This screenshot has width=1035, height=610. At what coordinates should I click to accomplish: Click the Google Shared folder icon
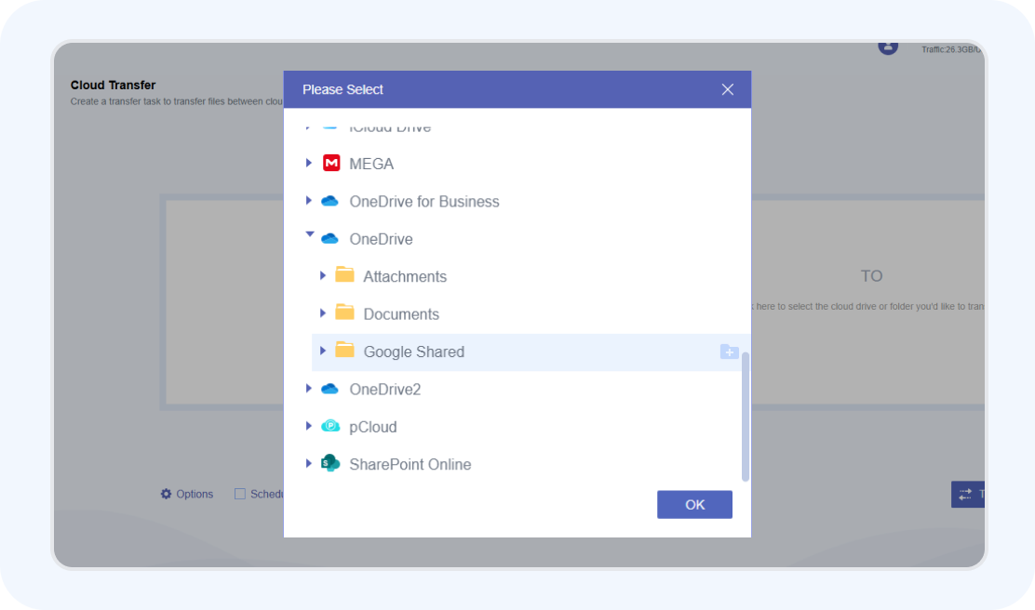(x=344, y=350)
